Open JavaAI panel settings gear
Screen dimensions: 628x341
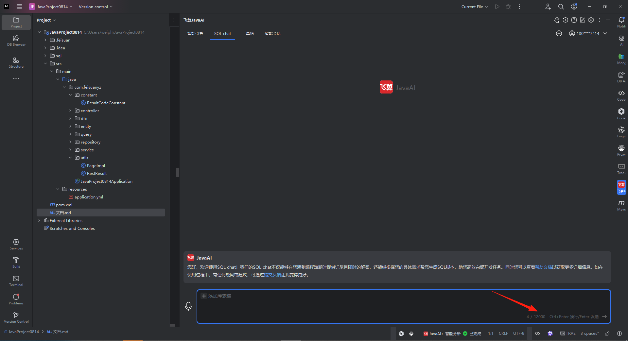(x=591, y=20)
